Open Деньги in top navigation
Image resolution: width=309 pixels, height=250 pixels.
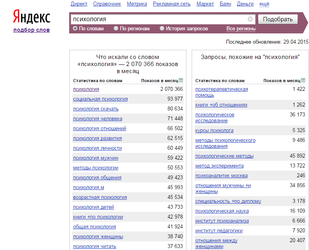pos(245,4)
